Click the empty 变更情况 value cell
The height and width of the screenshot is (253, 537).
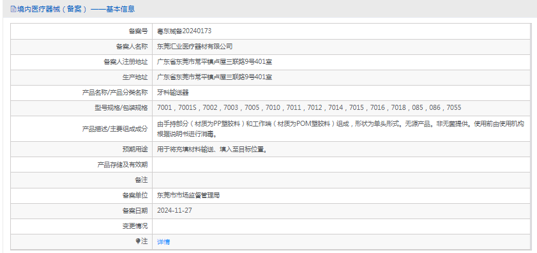pos(342,226)
